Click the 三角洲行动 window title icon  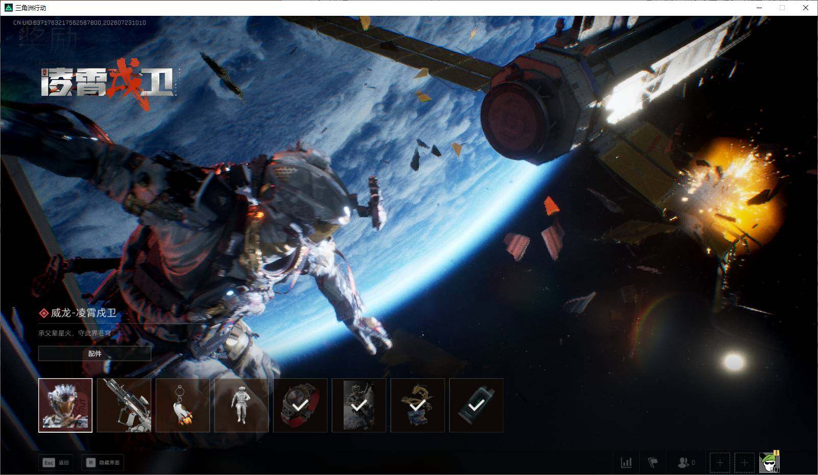coord(8,8)
